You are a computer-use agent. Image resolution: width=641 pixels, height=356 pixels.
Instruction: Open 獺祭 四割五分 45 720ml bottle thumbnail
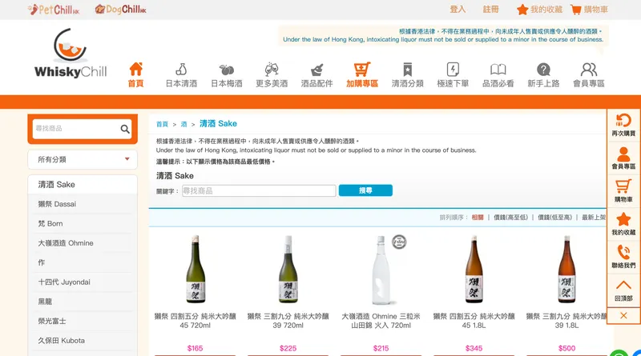click(x=196, y=269)
